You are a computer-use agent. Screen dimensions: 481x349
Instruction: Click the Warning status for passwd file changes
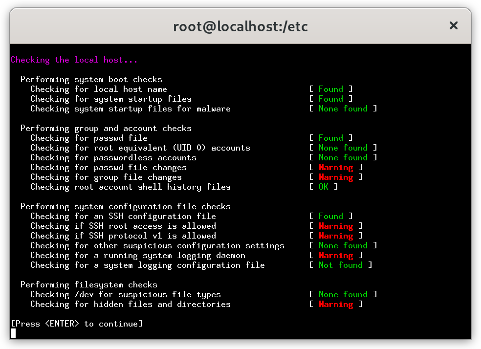(336, 168)
